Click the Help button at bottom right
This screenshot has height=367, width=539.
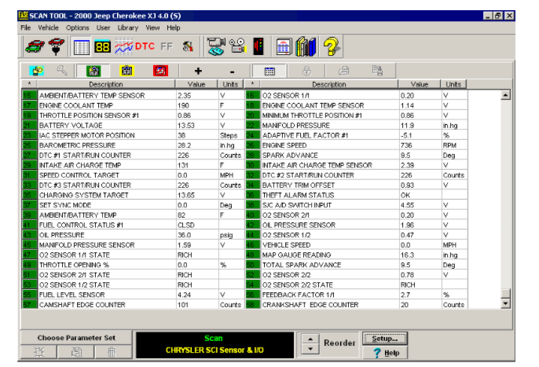coord(385,353)
